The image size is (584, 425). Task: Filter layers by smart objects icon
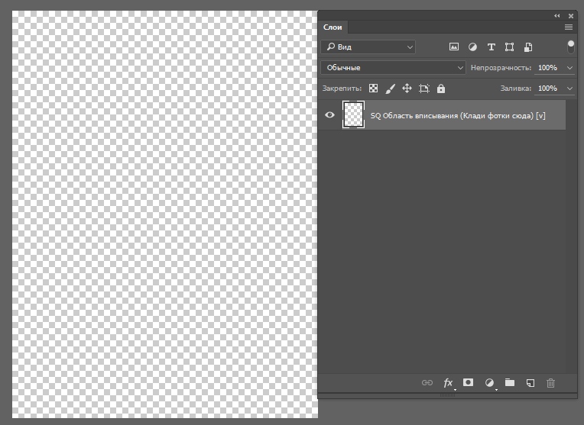[527, 47]
